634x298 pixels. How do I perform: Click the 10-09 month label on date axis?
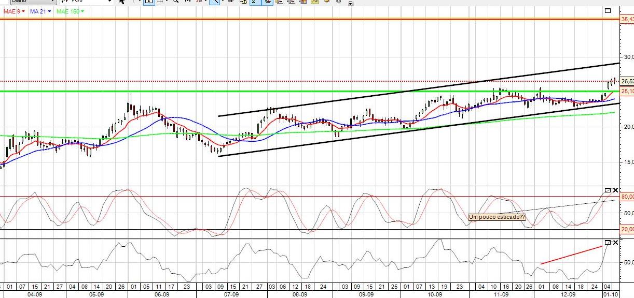pyautogui.click(x=434, y=294)
